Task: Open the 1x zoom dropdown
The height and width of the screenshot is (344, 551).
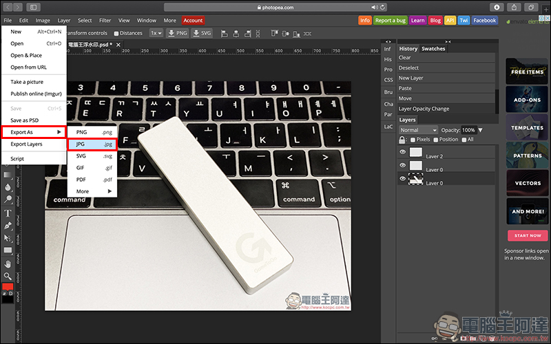Action: coord(156,33)
